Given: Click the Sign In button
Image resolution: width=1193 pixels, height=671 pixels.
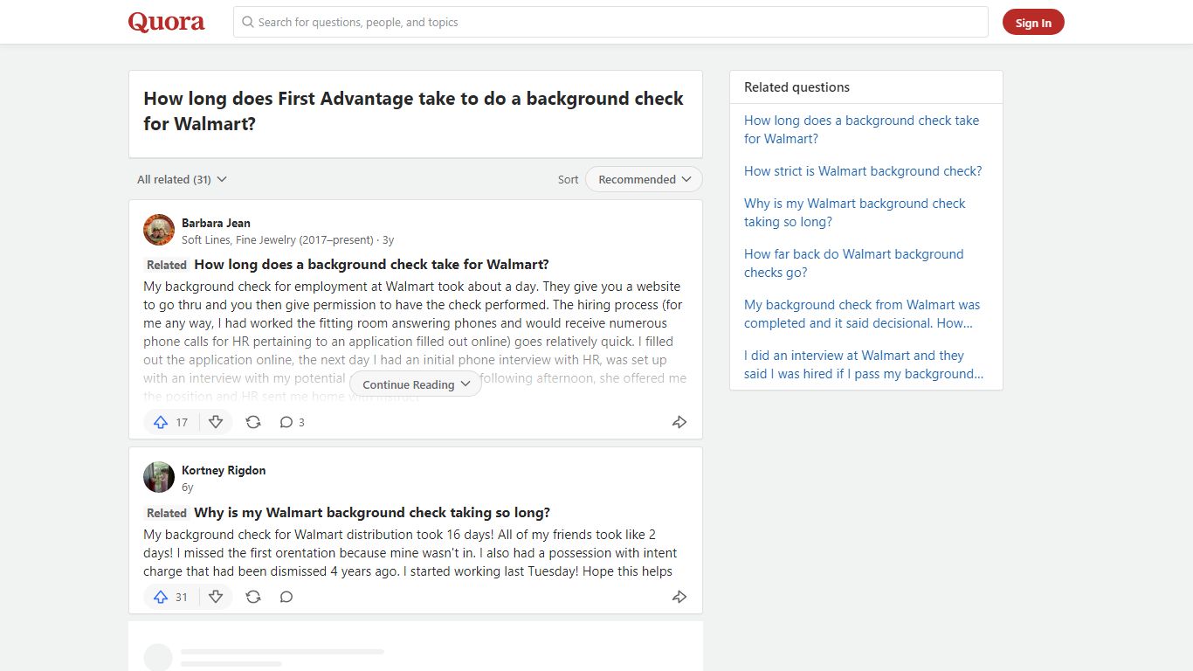Looking at the screenshot, I should coord(1033,23).
